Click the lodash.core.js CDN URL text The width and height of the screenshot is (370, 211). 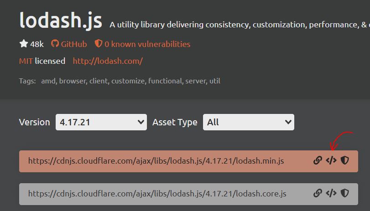point(157,194)
